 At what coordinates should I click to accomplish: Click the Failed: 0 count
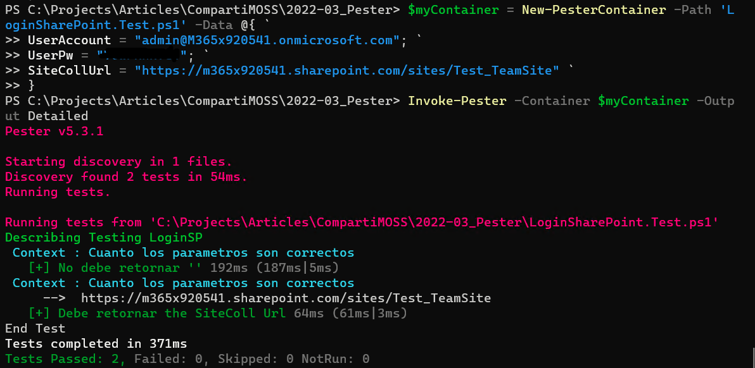click(168, 359)
